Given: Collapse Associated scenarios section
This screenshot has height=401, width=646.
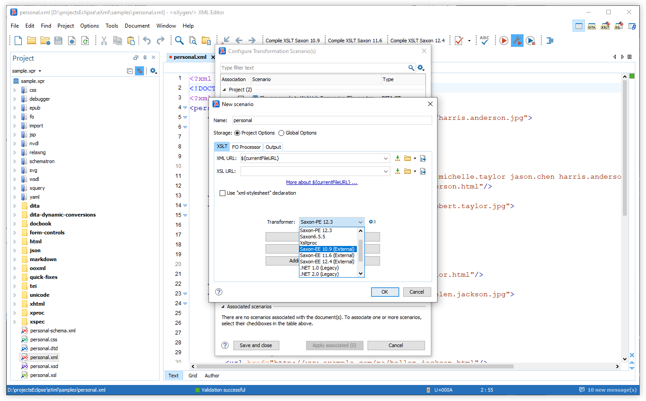Looking at the screenshot, I should click(223, 307).
